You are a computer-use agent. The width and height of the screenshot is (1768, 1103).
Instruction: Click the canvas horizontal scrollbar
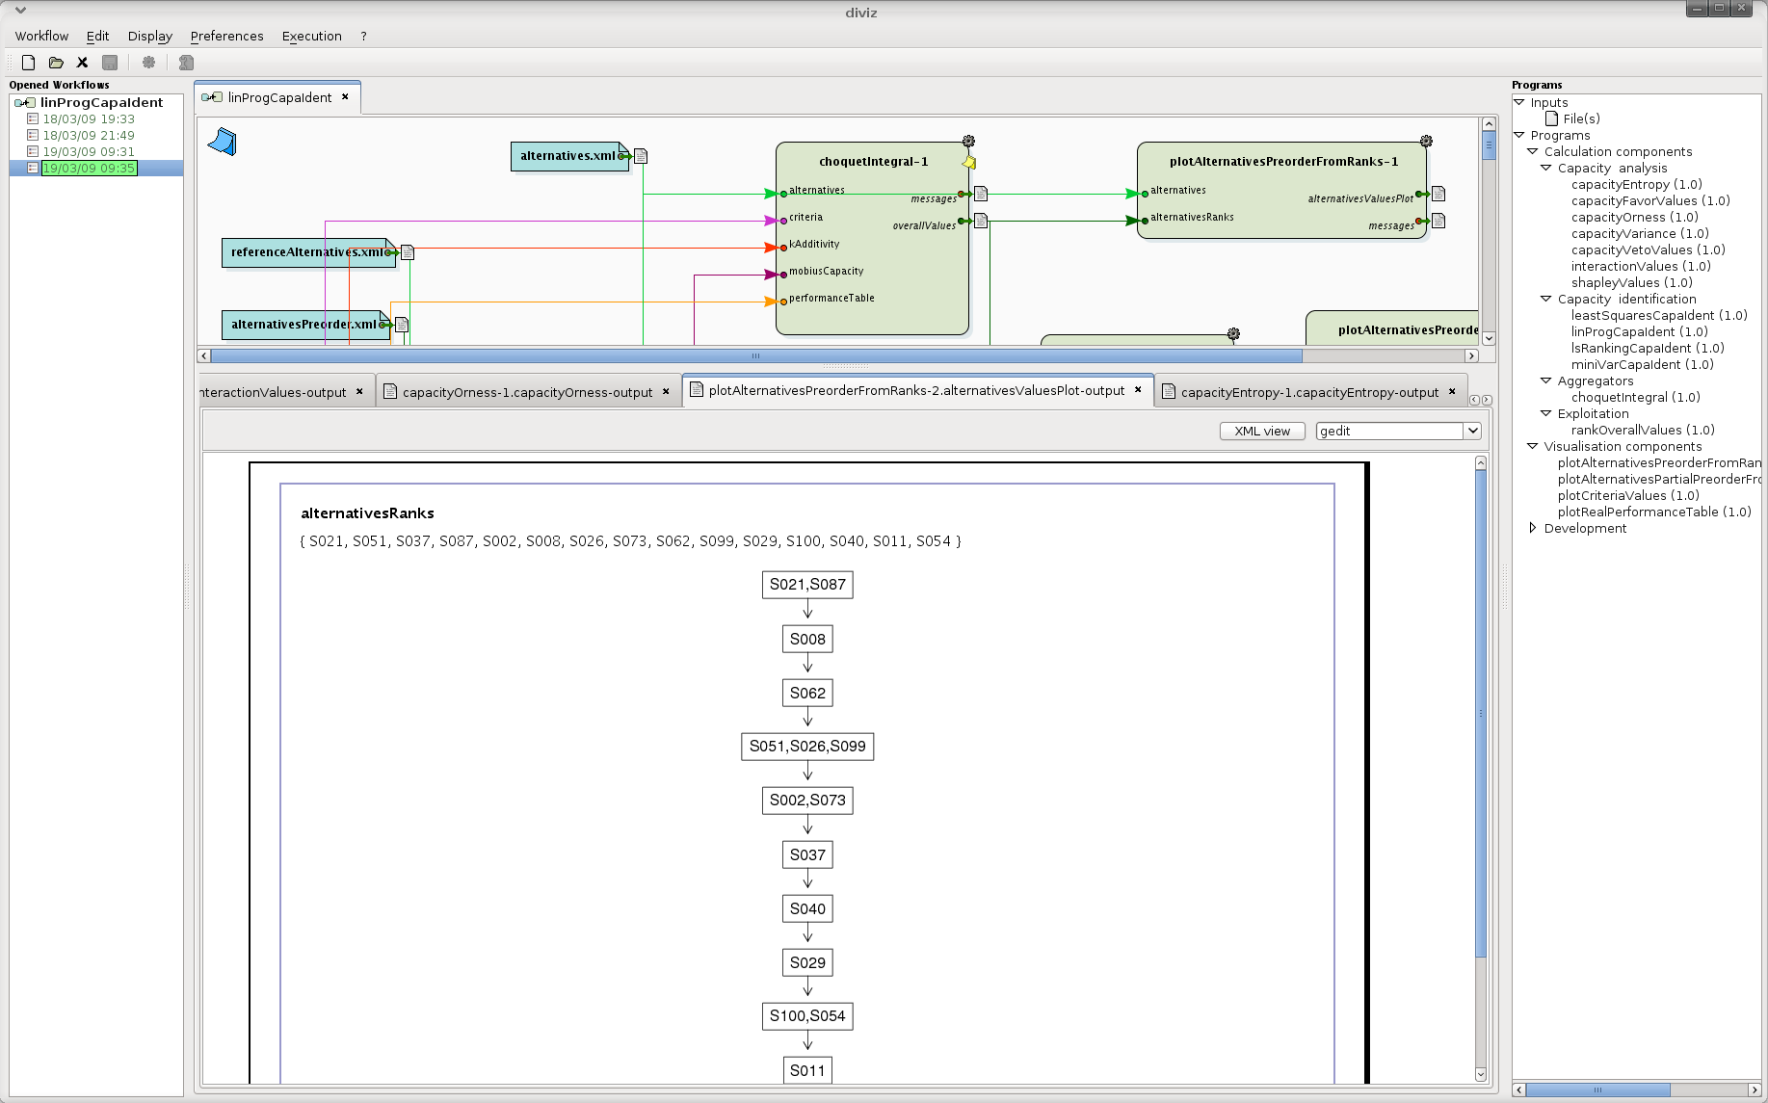756,356
